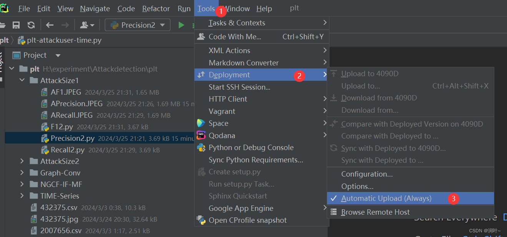Open the Help menu

[x=264, y=8]
